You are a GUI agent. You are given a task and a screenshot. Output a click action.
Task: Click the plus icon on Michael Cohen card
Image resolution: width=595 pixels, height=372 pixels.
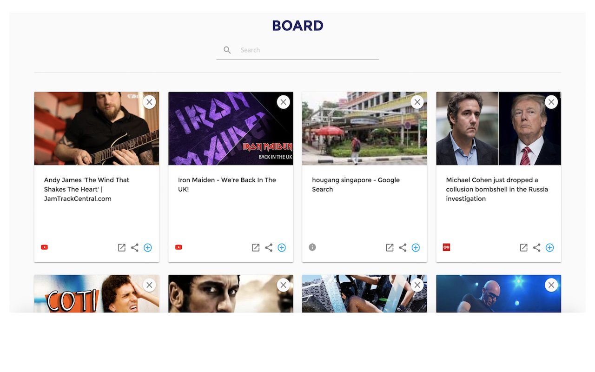tap(549, 248)
